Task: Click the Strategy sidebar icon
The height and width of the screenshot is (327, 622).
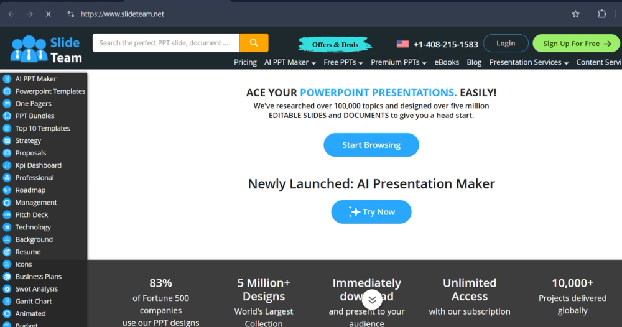Action: click(7, 140)
